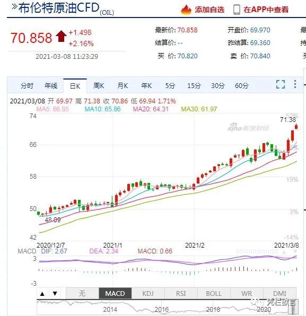306x316 pixels.
Task: Select the 月K chart tab
Action: pyautogui.click(x=123, y=86)
